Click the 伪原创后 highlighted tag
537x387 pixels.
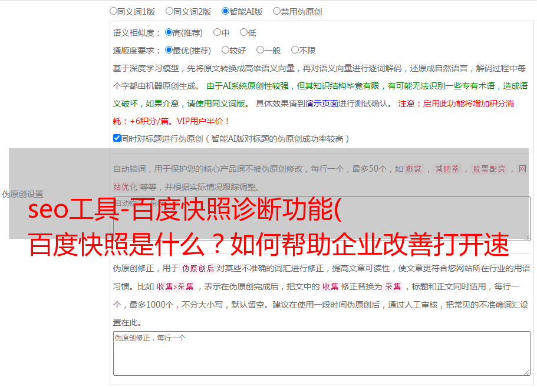[198, 268]
